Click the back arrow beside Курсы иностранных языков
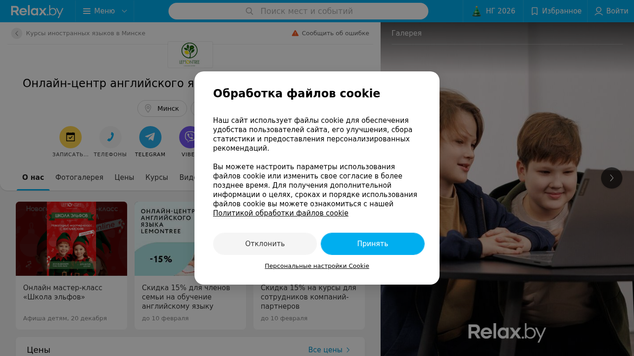This screenshot has height=356, width=634. [17, 33]
